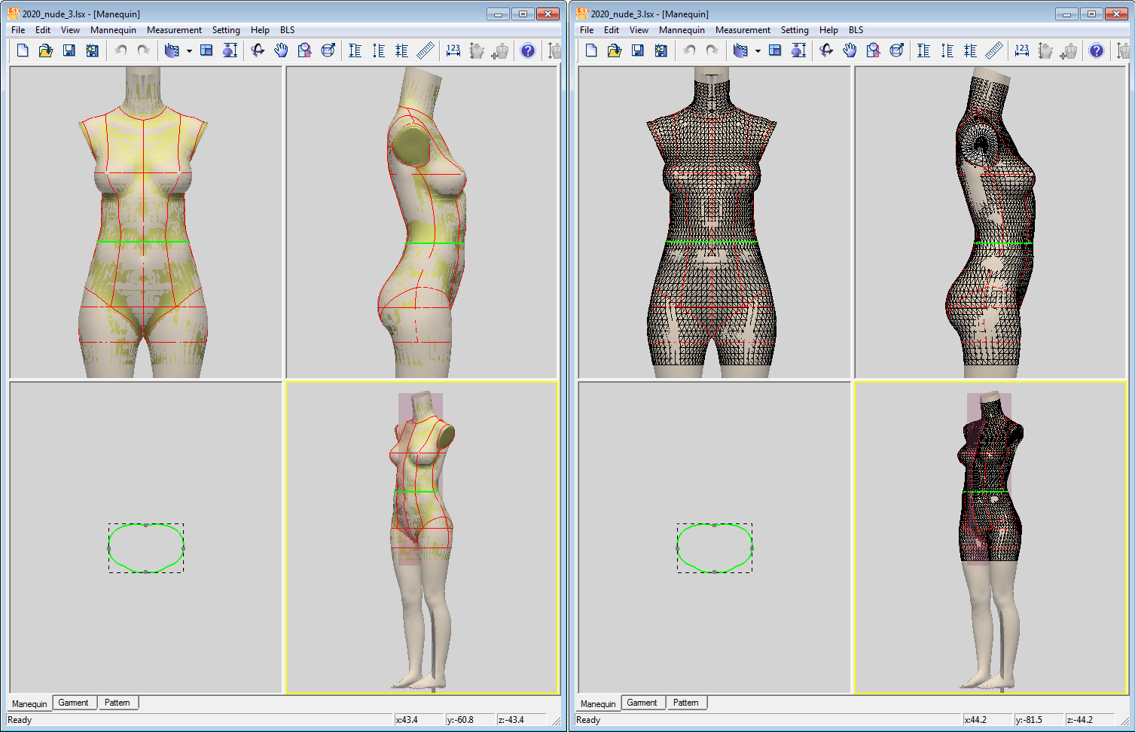Click Save icon in left window toolbar
Viewport: 1135px width, 732px height.
(69, 50)
